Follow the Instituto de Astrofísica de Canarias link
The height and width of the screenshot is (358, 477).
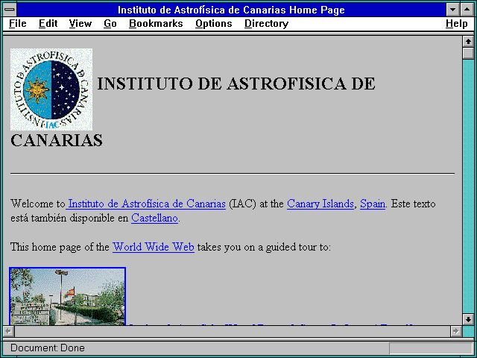click(147, 204)
